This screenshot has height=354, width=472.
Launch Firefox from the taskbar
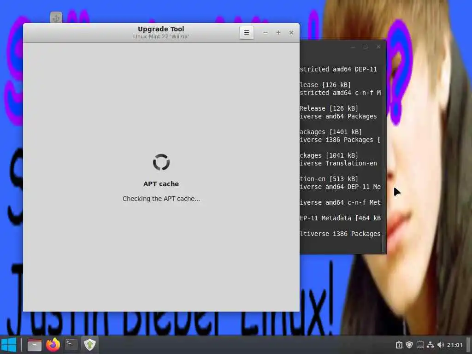tap(53, 345)
